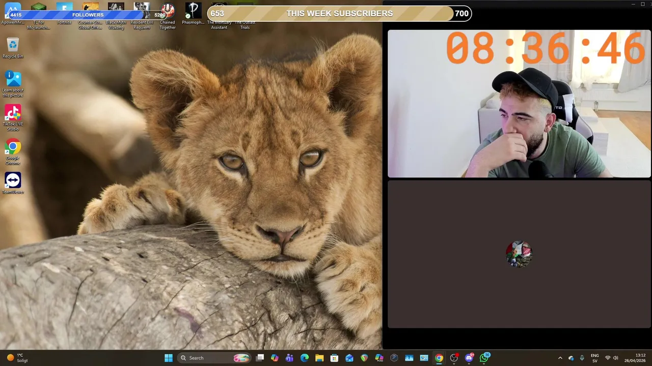
Task: Switch to Google Chrome on the taskbar
Action: [x=439, y=358]
